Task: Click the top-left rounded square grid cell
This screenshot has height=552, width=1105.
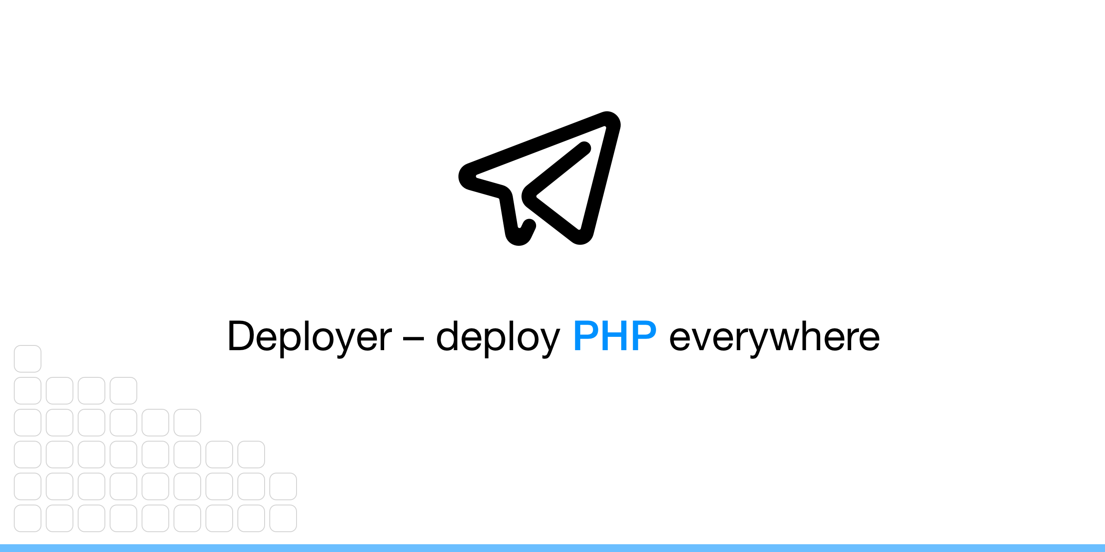Action: click(x=28, y=358)
